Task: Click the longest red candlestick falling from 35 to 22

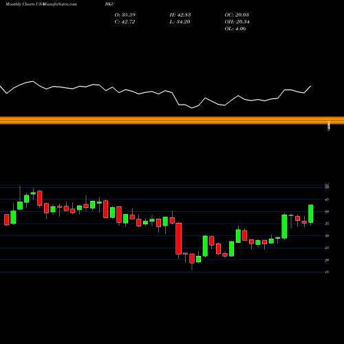Action: coord(179,239)
